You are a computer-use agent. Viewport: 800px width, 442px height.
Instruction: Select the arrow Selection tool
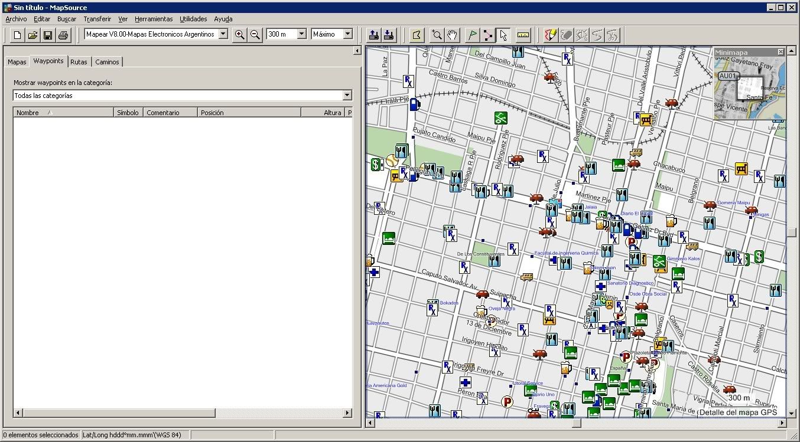click(x=503, y=35)
